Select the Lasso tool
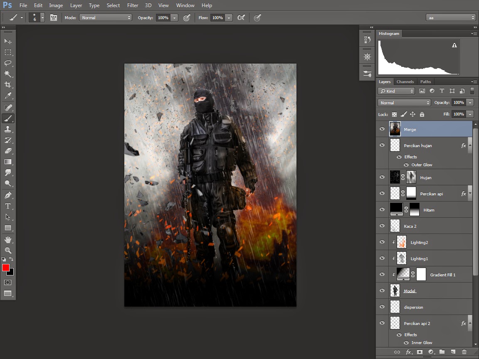 [x=8, y=63]
